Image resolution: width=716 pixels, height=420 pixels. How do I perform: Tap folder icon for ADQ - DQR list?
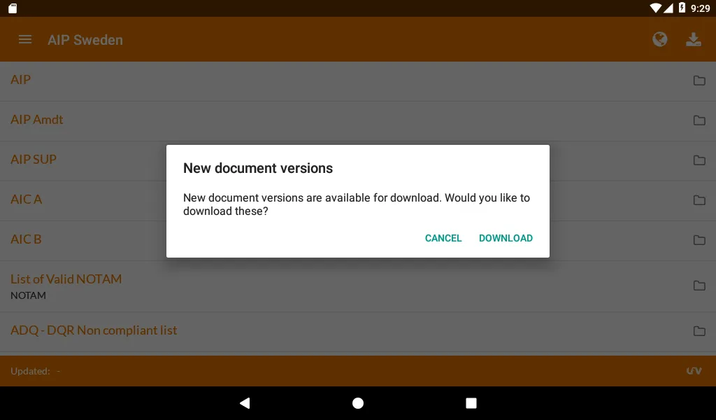699,331
